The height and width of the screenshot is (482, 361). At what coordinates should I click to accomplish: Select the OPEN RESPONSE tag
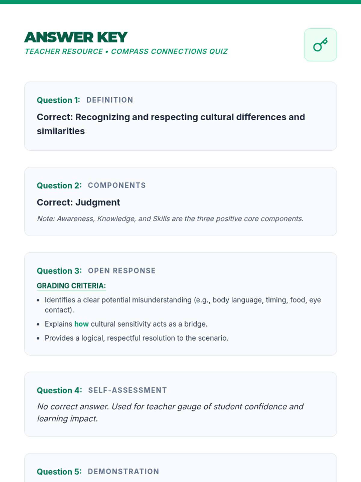122,271
